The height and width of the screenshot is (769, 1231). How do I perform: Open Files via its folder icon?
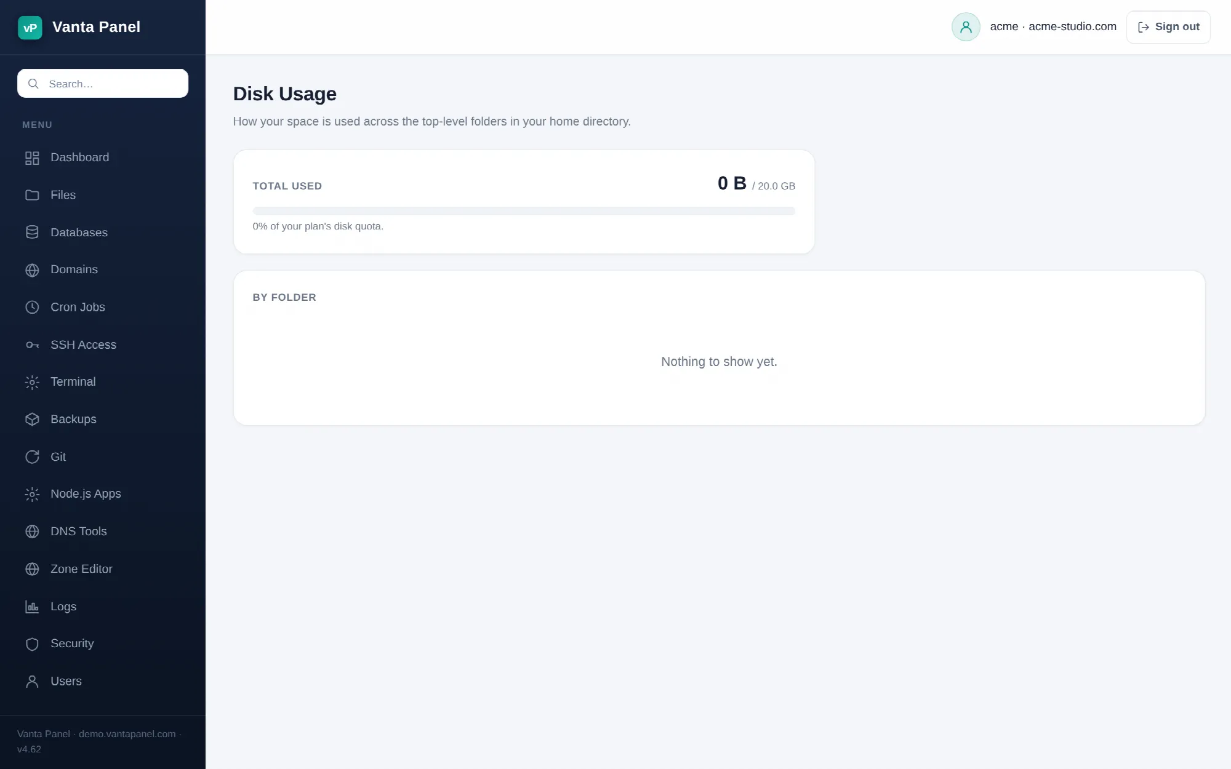point(32,195)
